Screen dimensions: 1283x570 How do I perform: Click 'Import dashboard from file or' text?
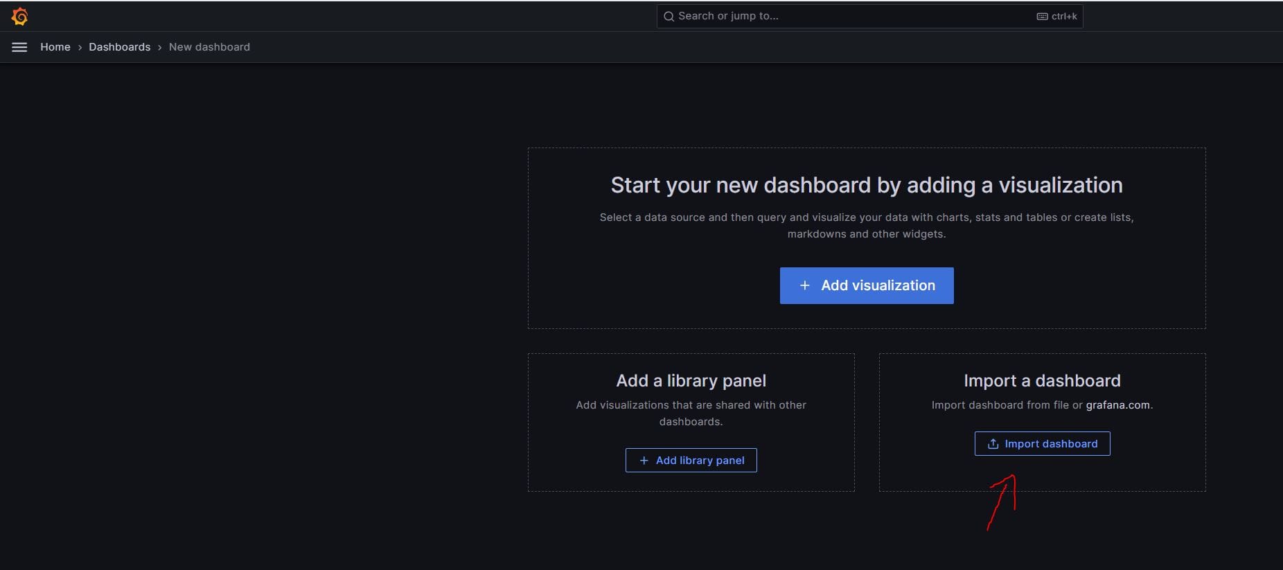pyautogui.click(x=1007, y=405)
